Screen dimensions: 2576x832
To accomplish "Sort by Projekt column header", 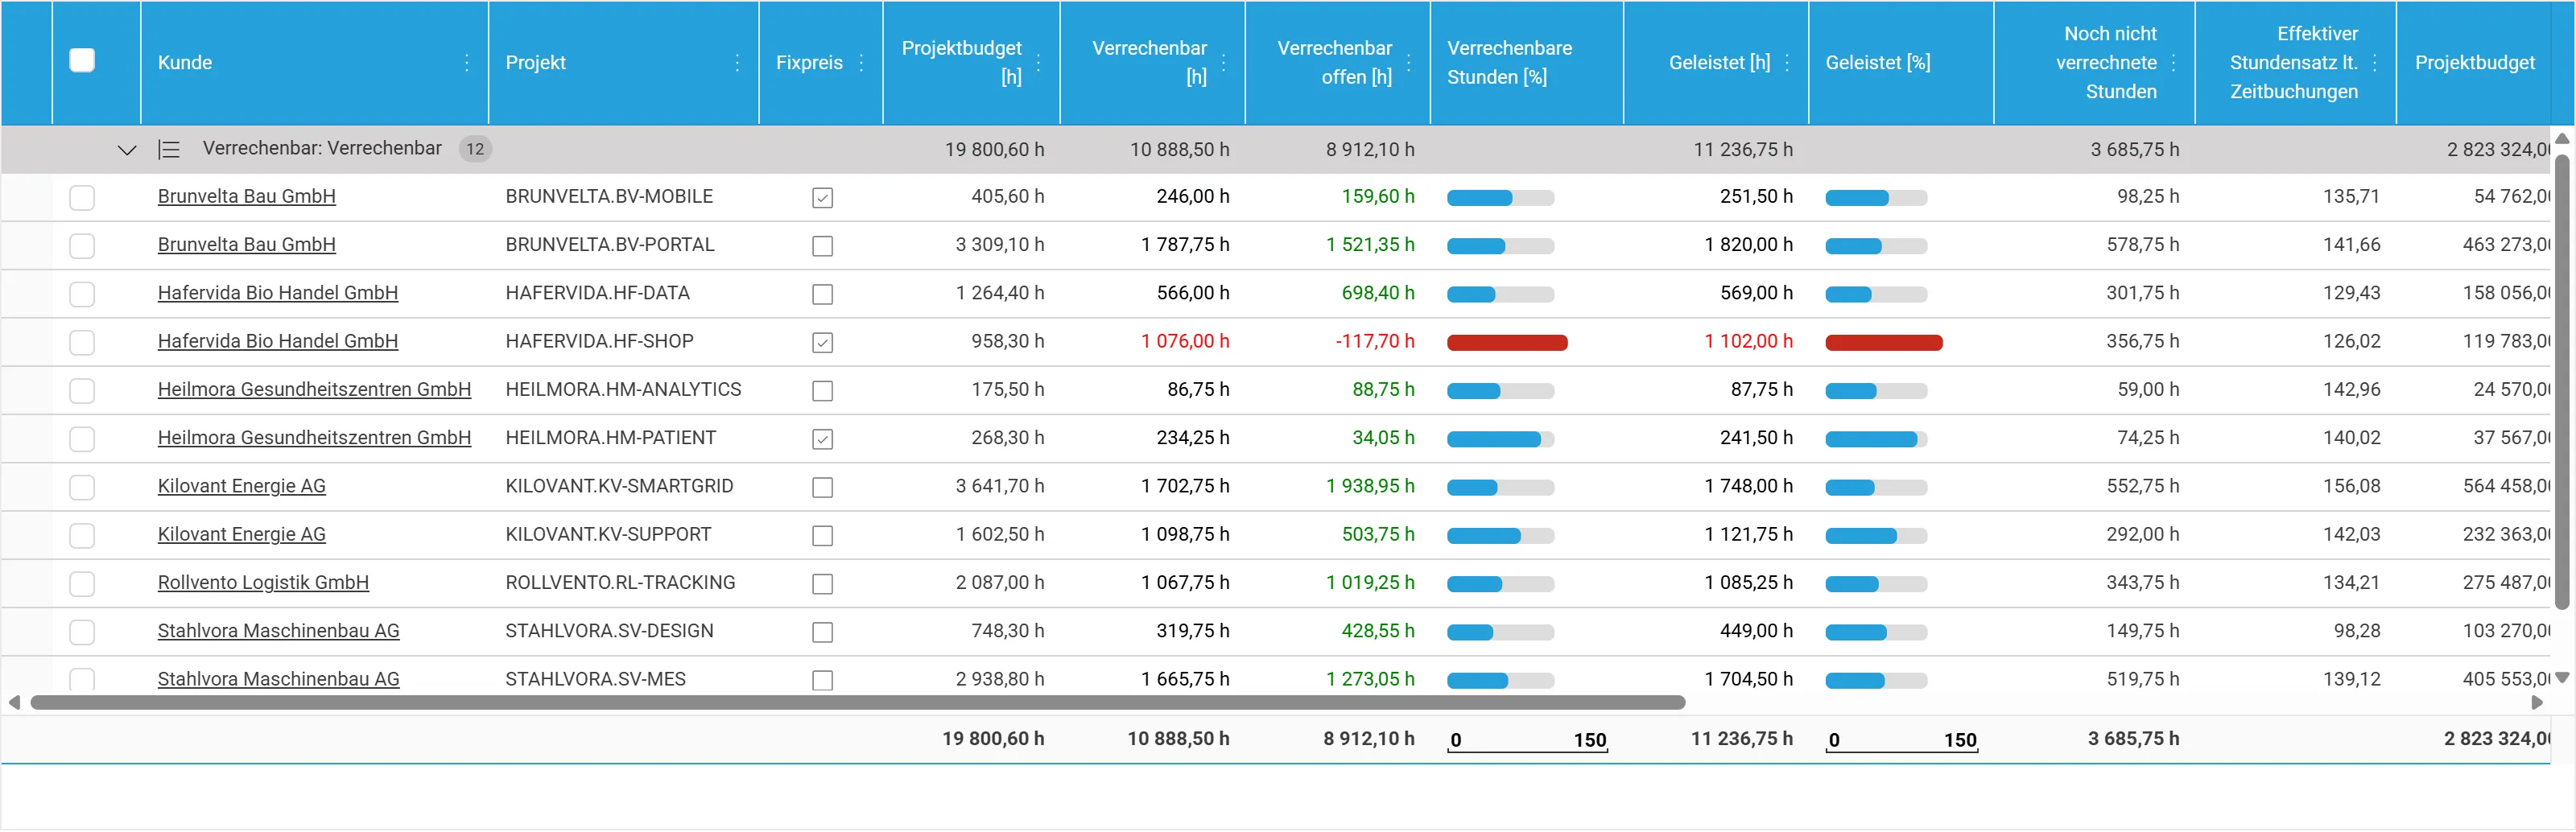I will (x=536, y=63).
